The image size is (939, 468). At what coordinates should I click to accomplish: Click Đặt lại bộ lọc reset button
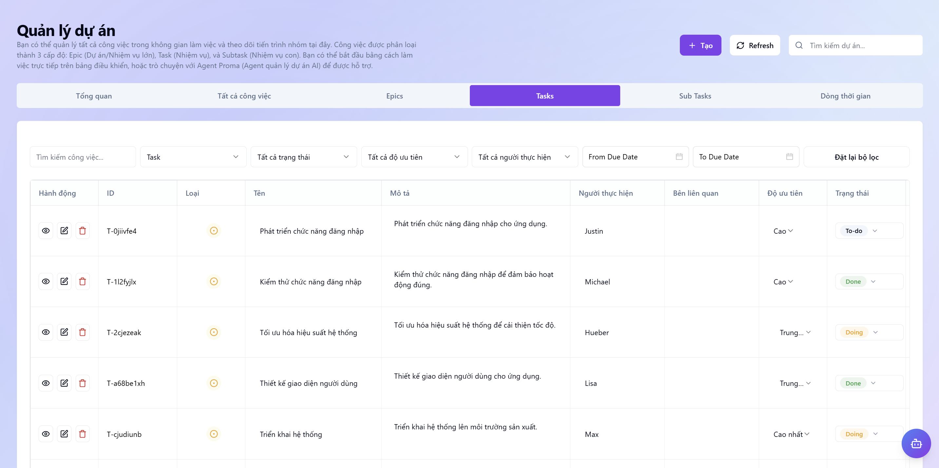coord(857,157)
